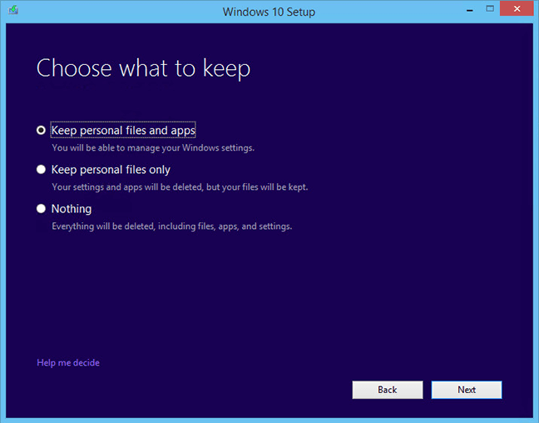This screenshot has width=539, height=423.
Task: Click the 'Keep personal files and apps' label text
Action: tap(123, 130)
